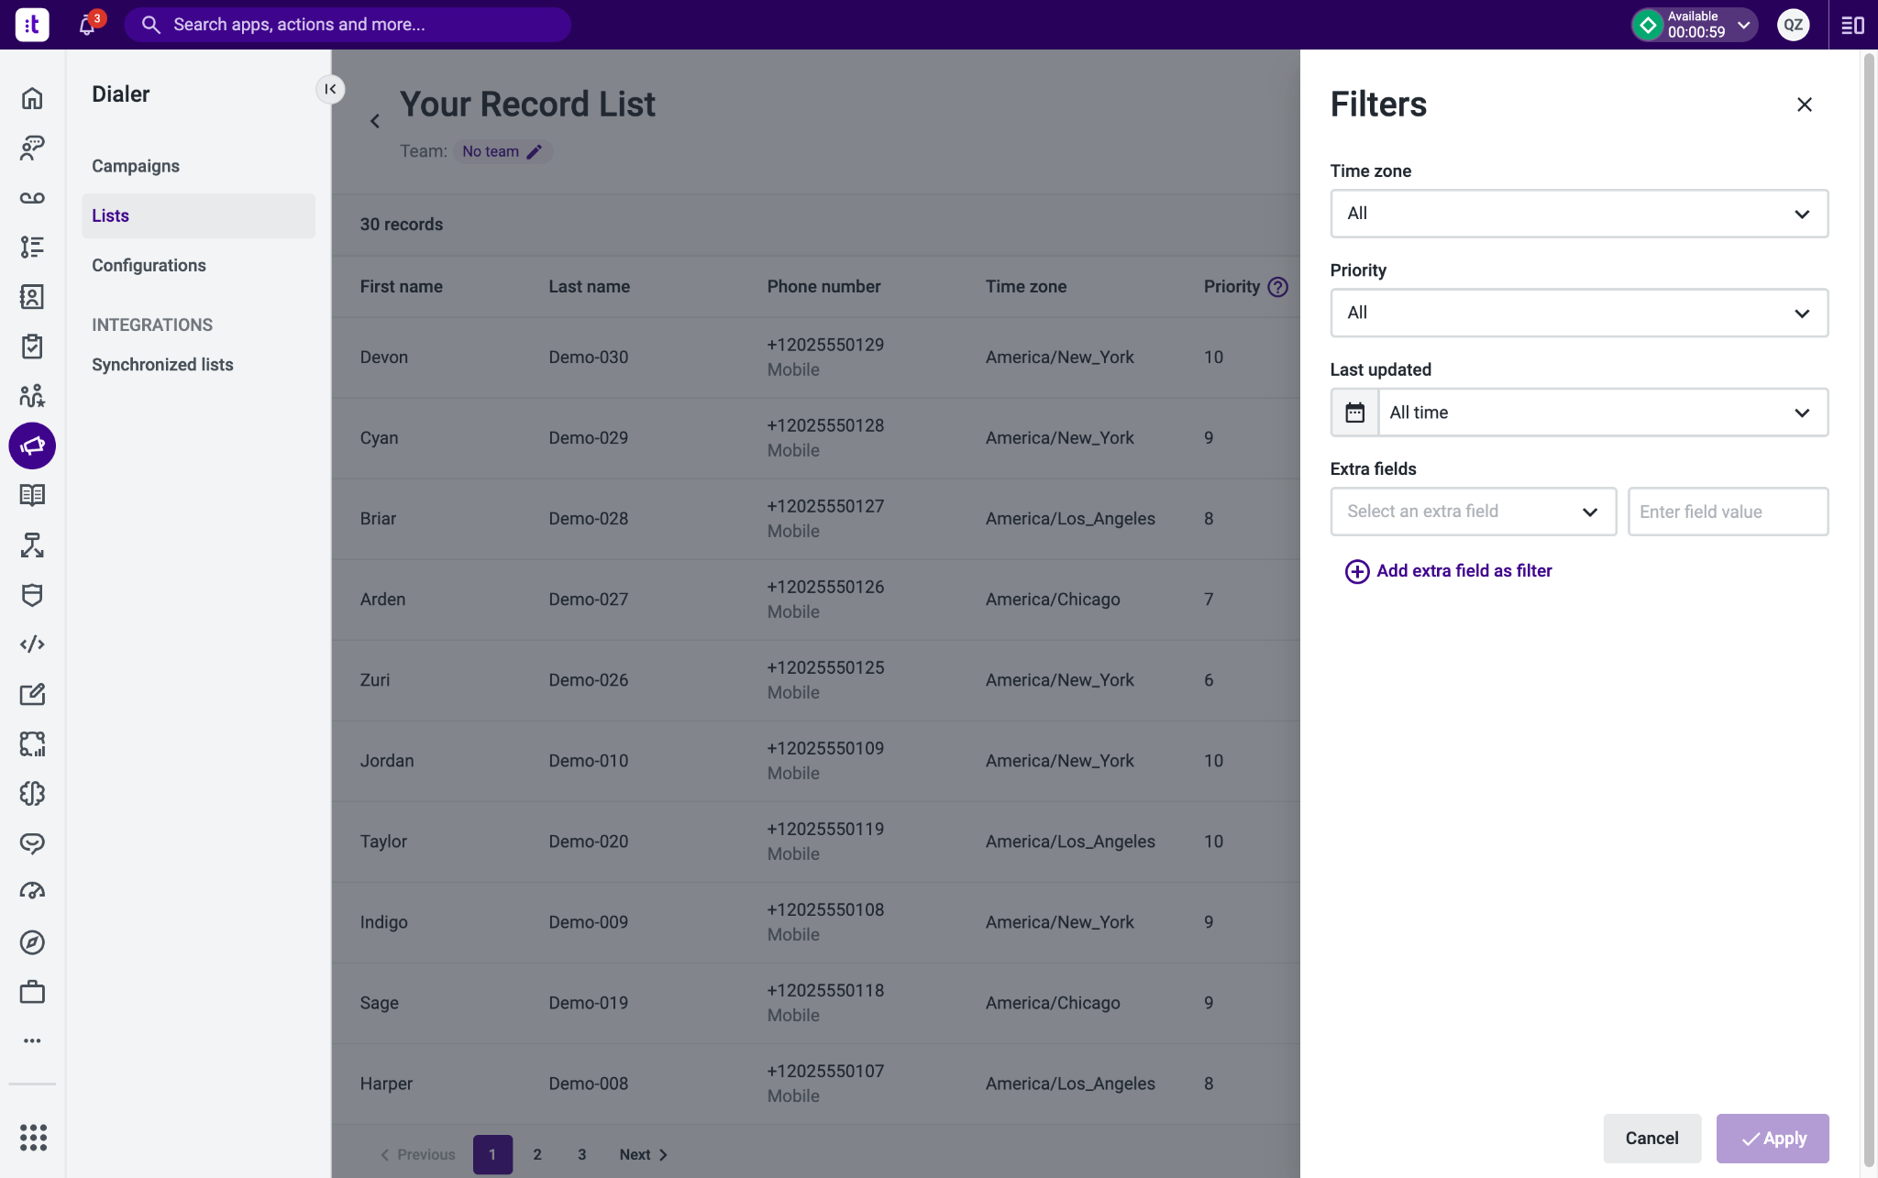Open the flow routing sidebar icon
1878x1178 pixels.
click(32, 545)
